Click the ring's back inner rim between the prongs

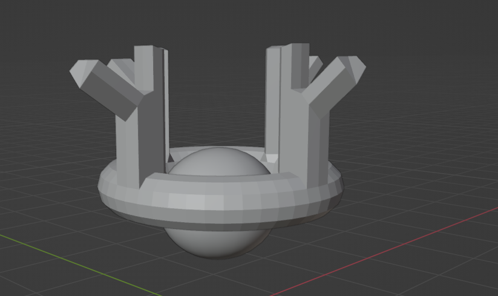[x=218, y=149]
